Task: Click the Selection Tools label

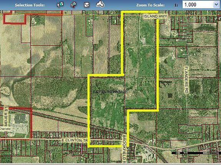Action: pos(30,5)
